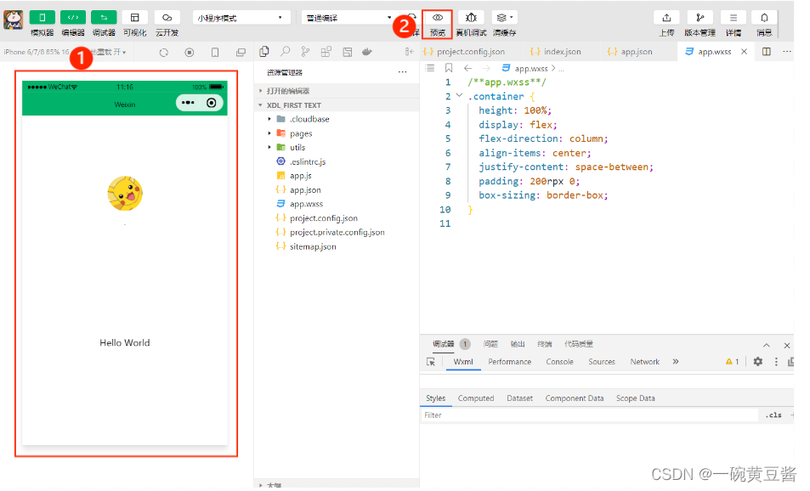Screen dimensions: 810x491
Task: Toggle the 编辑器 editor panel
Action: [73, 18]
